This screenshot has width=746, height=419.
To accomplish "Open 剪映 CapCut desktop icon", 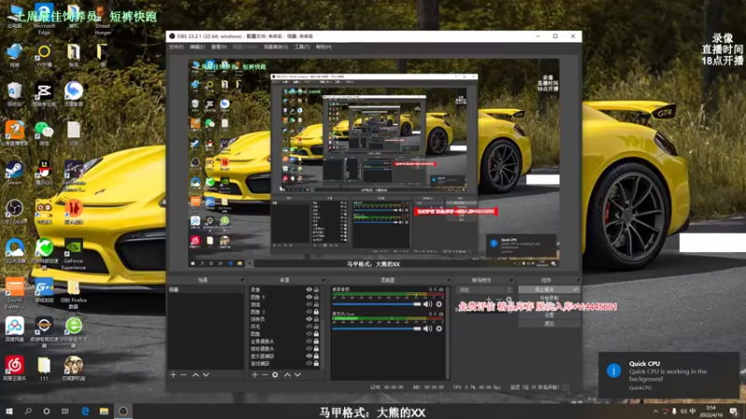I will (x=44, y=95).
